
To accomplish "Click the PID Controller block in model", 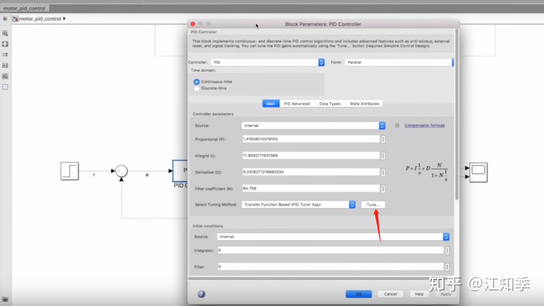I will pyautogui.click(x=180, y=171).
